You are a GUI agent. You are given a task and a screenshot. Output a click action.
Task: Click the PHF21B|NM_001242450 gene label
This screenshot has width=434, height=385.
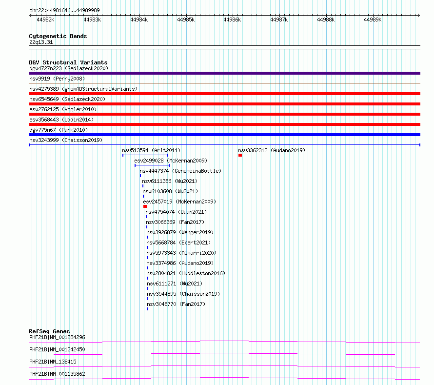pyautogui.click(x=57, y=349)
